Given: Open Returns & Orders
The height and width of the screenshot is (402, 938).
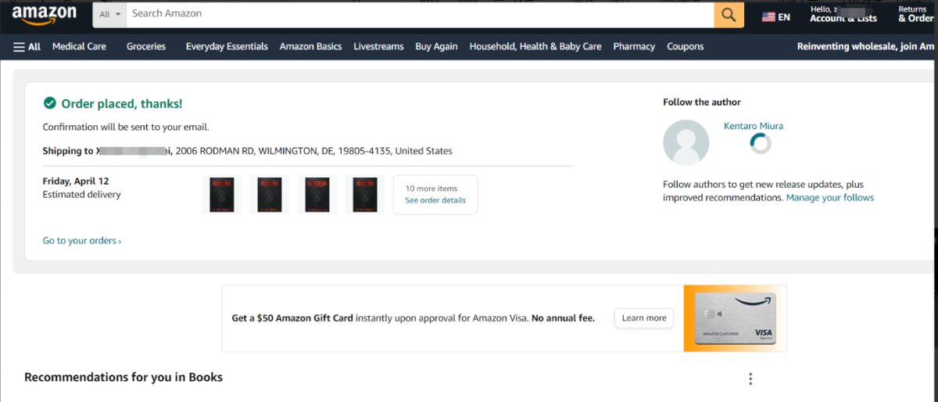Looking at the screenshot, I should point(916,14).
